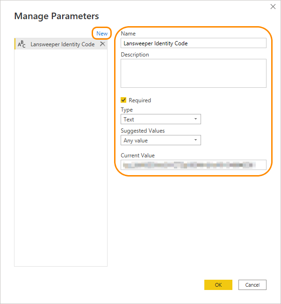281x304 pixels.
Task: Close the Manage Parameters dialog
Action: 273,7
